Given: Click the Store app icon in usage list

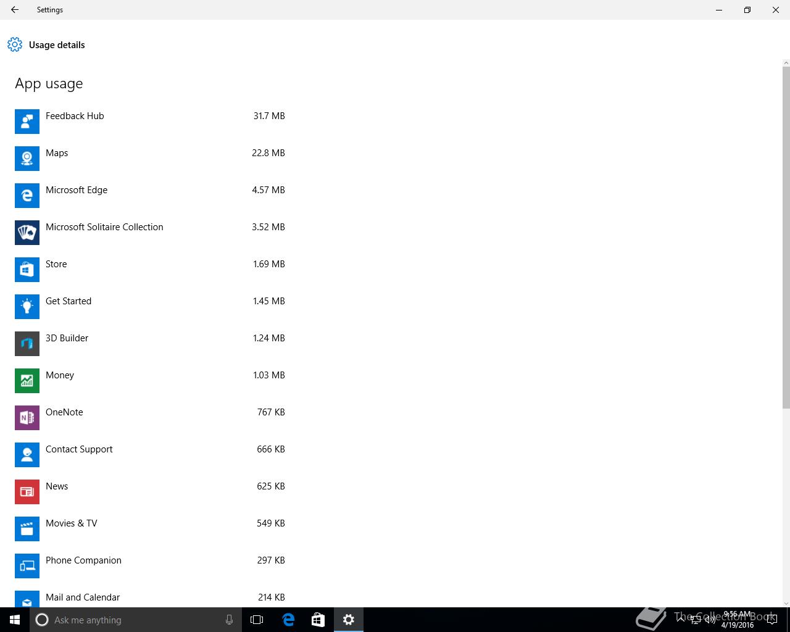Looking at the screenshot, I should (27, 270).
